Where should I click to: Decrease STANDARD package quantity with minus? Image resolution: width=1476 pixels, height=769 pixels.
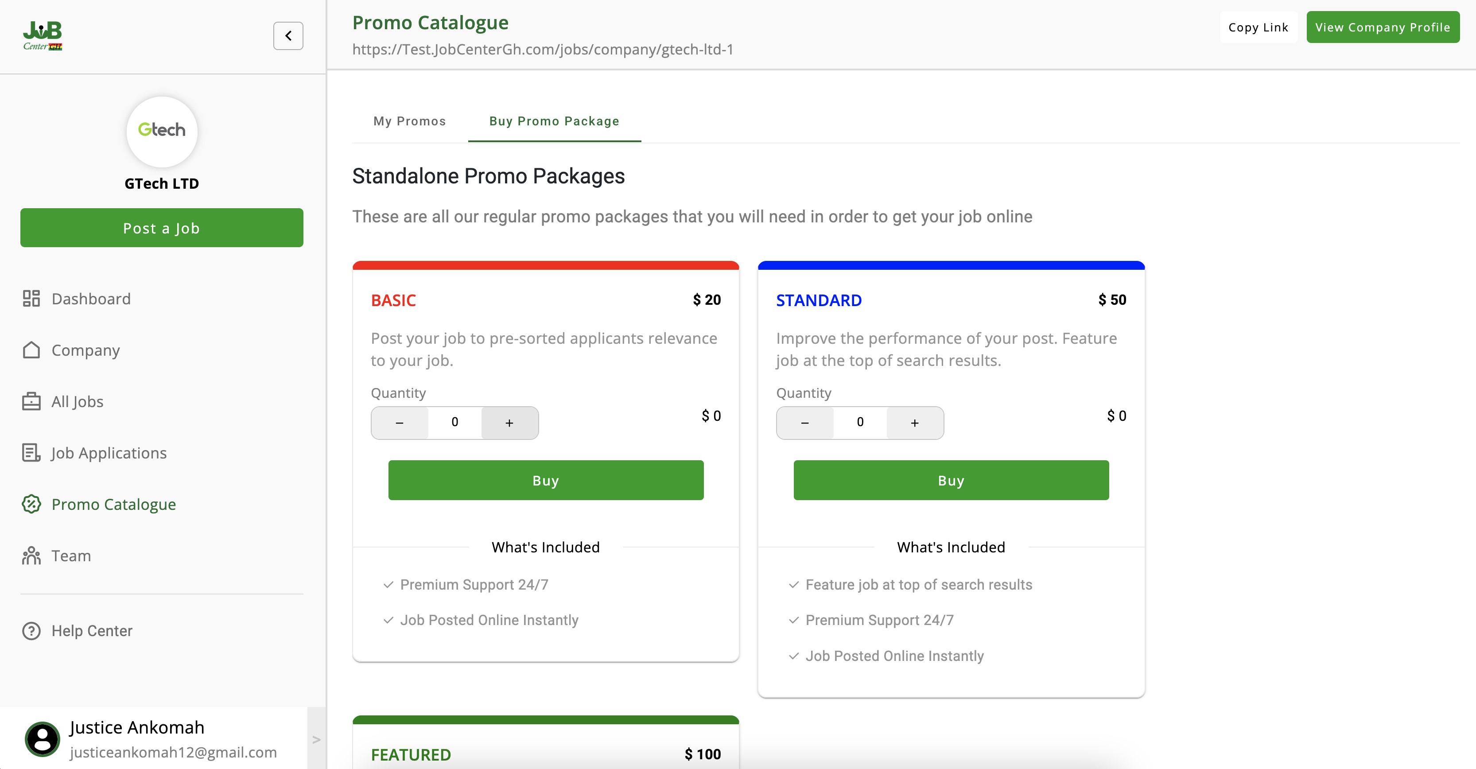tap(804, 423)
